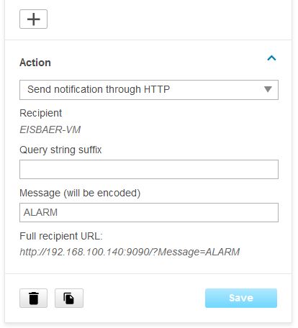Click the ?Message=ALARM part of the URL
Image resolution: width=298 pixels, height=328 pixels.
(x=196, y=252)
